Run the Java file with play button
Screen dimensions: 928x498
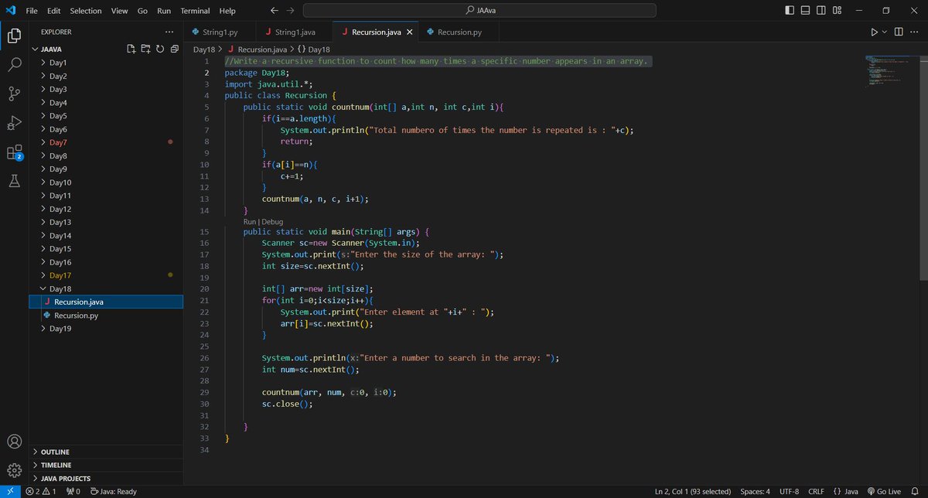874,32
